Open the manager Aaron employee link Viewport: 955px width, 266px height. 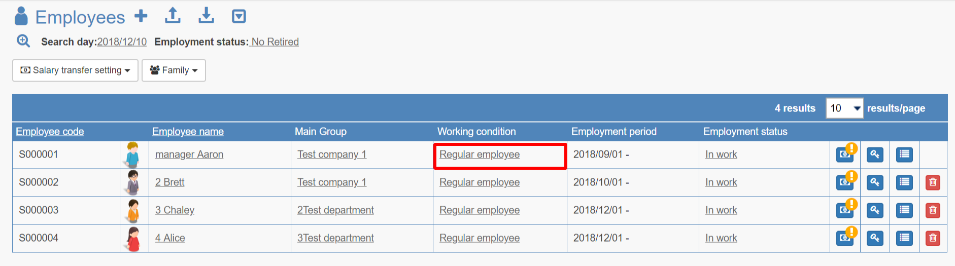click(x=189, y=155)
